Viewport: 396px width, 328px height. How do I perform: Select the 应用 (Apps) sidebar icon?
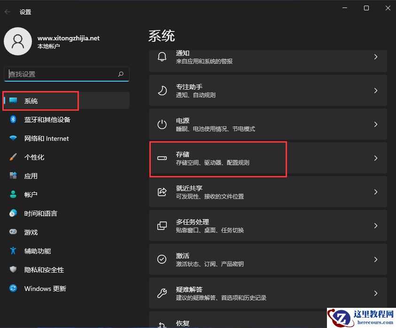point(13,176)
